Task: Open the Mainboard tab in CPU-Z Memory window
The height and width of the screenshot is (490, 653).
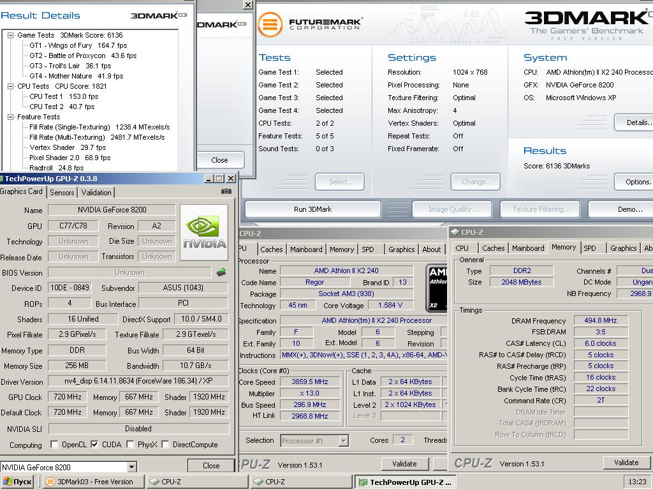Action: coord(528,248)
